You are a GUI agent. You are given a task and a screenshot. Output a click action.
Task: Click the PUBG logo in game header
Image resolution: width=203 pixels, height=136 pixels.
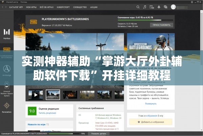[x=33, y=22]
